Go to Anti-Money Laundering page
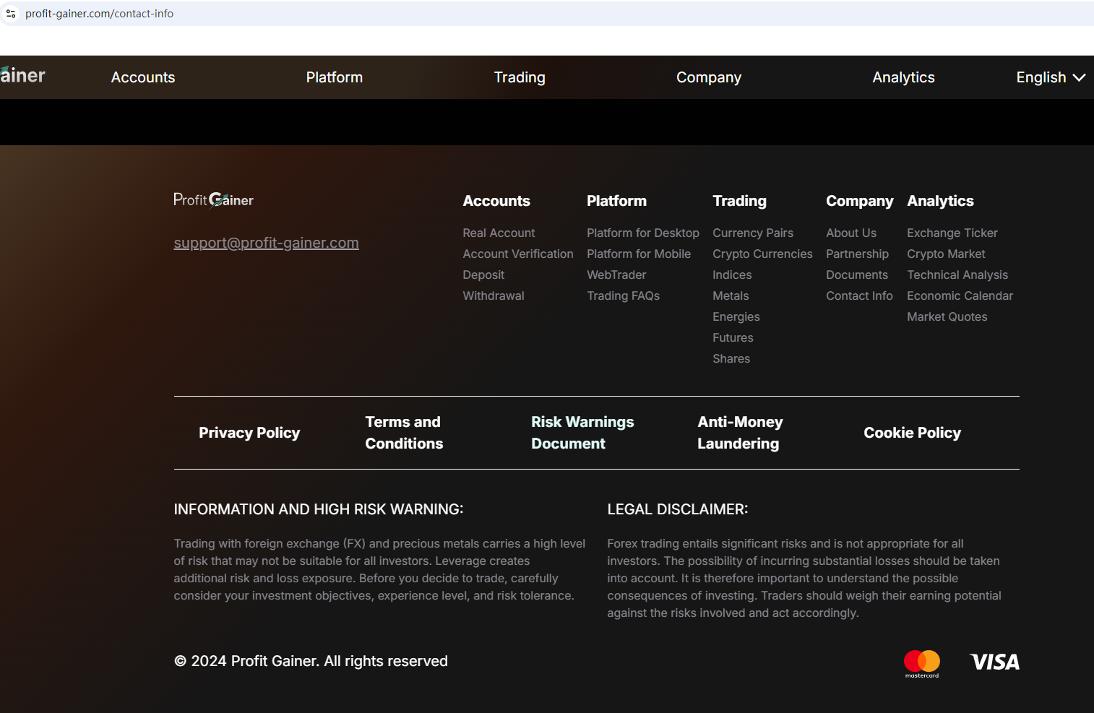 740,433
